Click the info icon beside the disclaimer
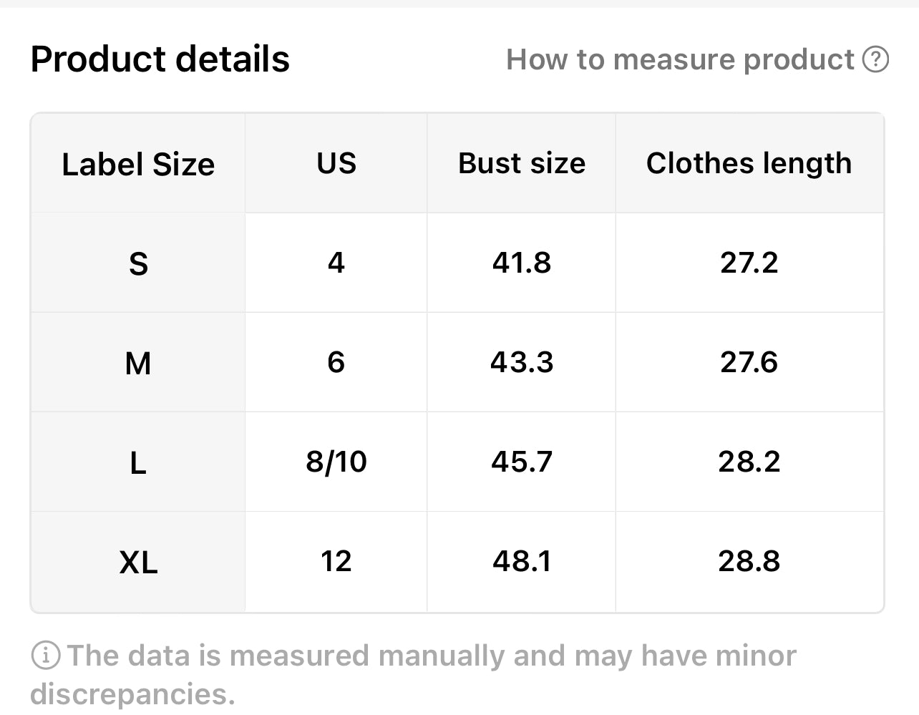 pos(45,655)
